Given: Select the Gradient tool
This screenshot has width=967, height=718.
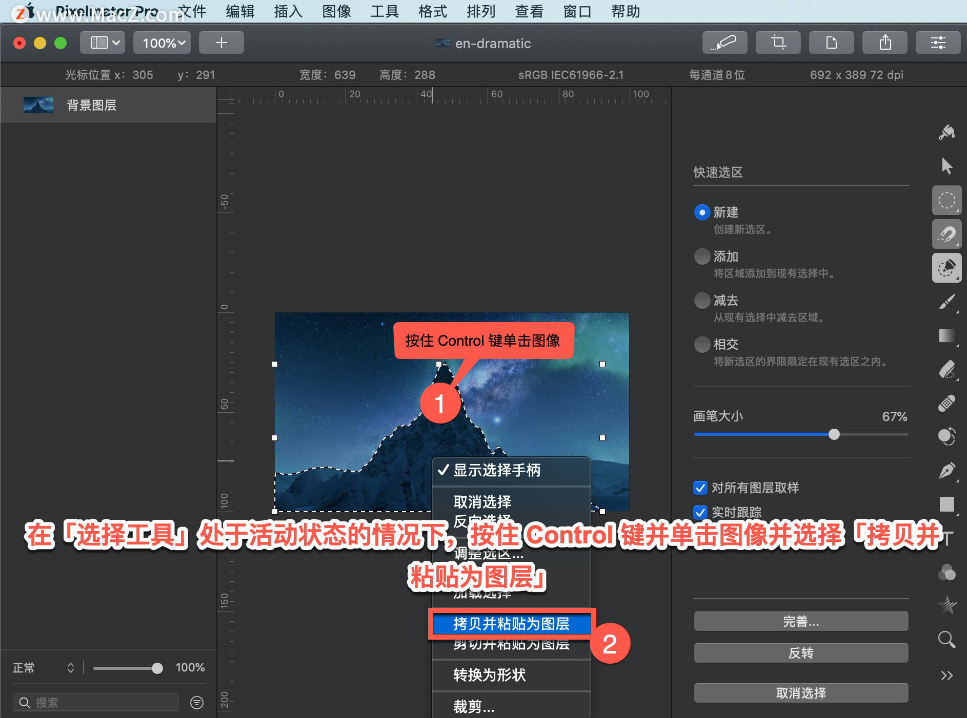Looking at the screenshot, I should (946, 335).
